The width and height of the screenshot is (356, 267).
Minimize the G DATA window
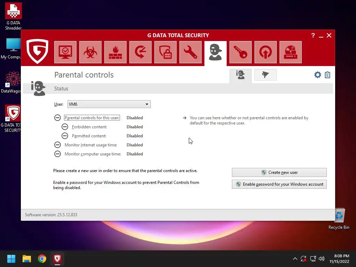point(321,36)
